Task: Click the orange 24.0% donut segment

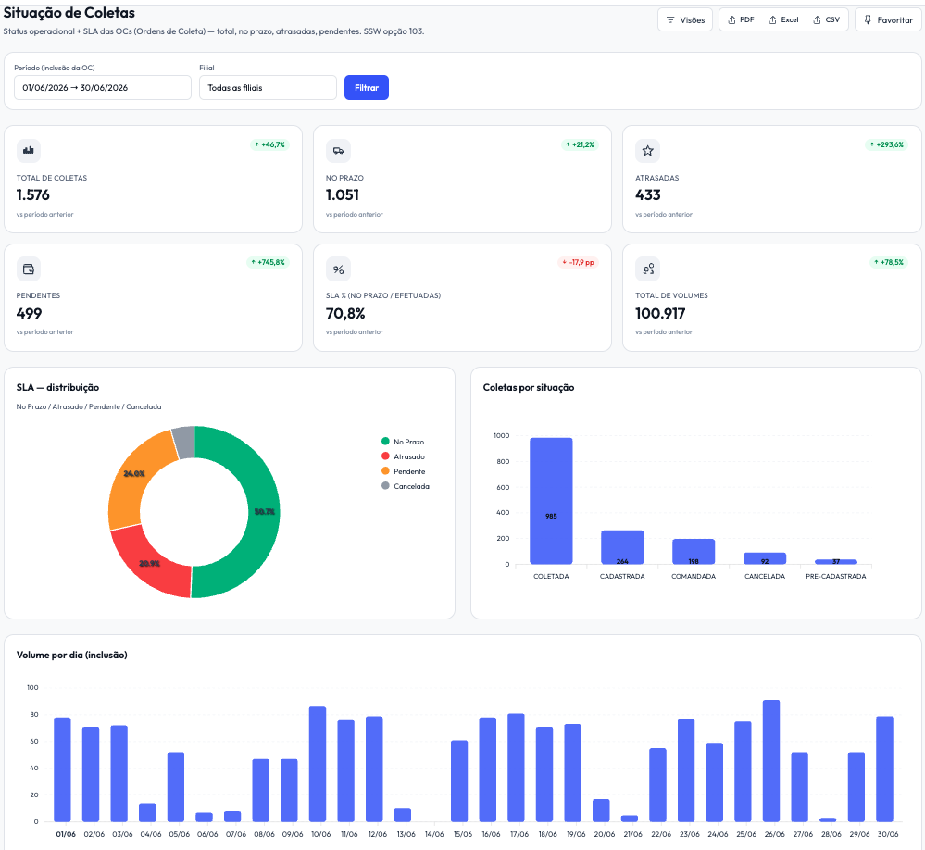Action: (134, 474)
